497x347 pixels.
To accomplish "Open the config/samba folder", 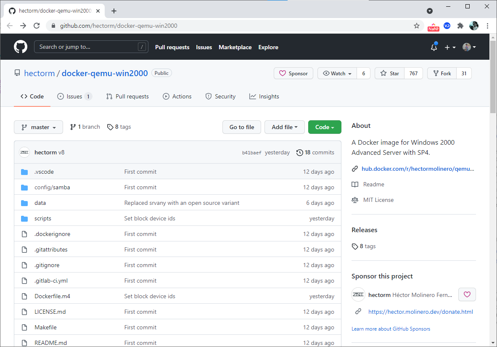I will point(52,187).
